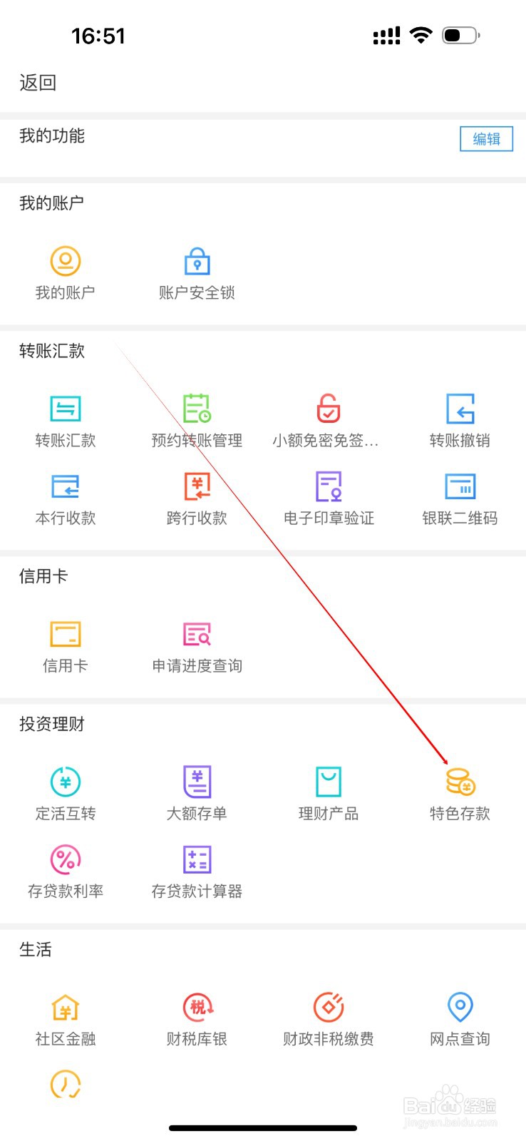526x1141 pixels.
Task: Open the 本行收款 icon
Action: click(66, 486)
